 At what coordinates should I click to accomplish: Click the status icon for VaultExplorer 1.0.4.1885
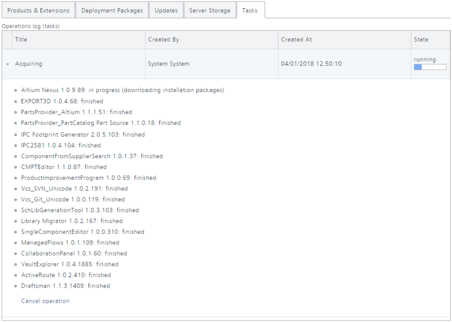point(15,264)
